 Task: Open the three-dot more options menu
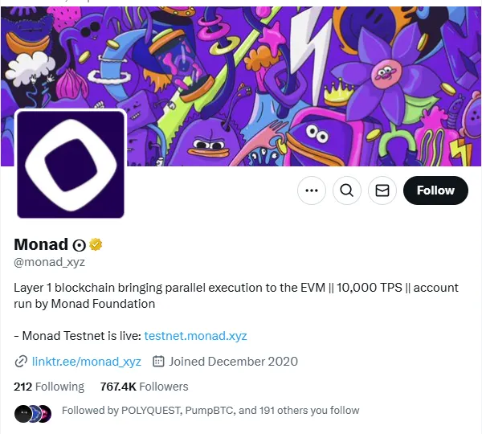point(312,190)
